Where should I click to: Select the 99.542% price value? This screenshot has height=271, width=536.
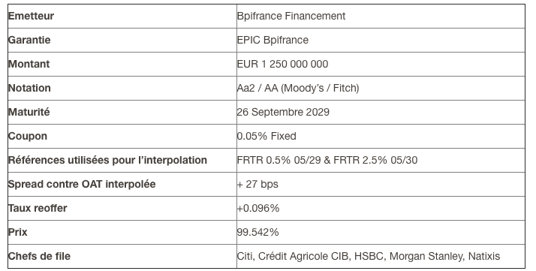pyautogui.click(x=258, y=232)
